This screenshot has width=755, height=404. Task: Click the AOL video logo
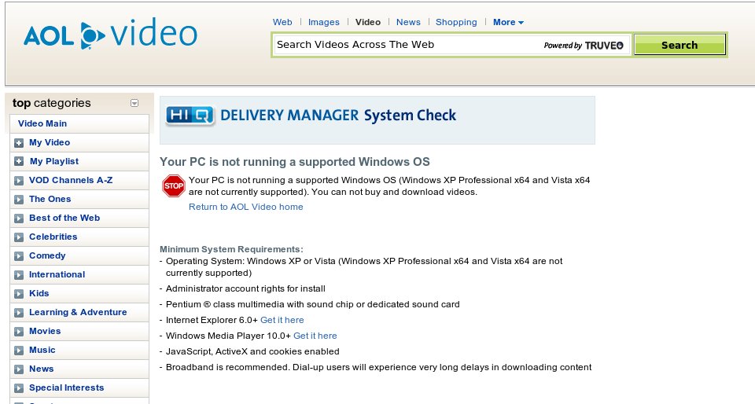pyautogui.click(x=110, y=34)
